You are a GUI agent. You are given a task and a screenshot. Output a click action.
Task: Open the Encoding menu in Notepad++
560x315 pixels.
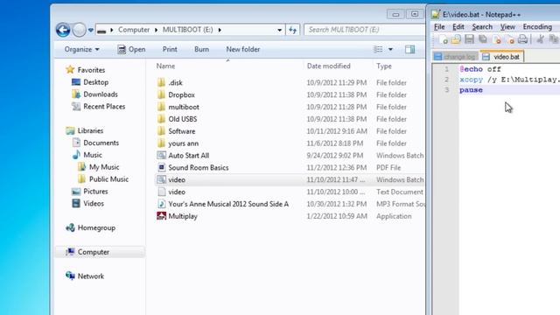(537, 27)
